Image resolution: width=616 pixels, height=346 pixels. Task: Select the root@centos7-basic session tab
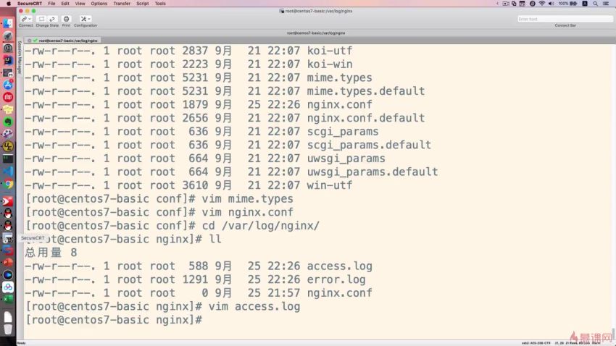[x=68, y=41]
